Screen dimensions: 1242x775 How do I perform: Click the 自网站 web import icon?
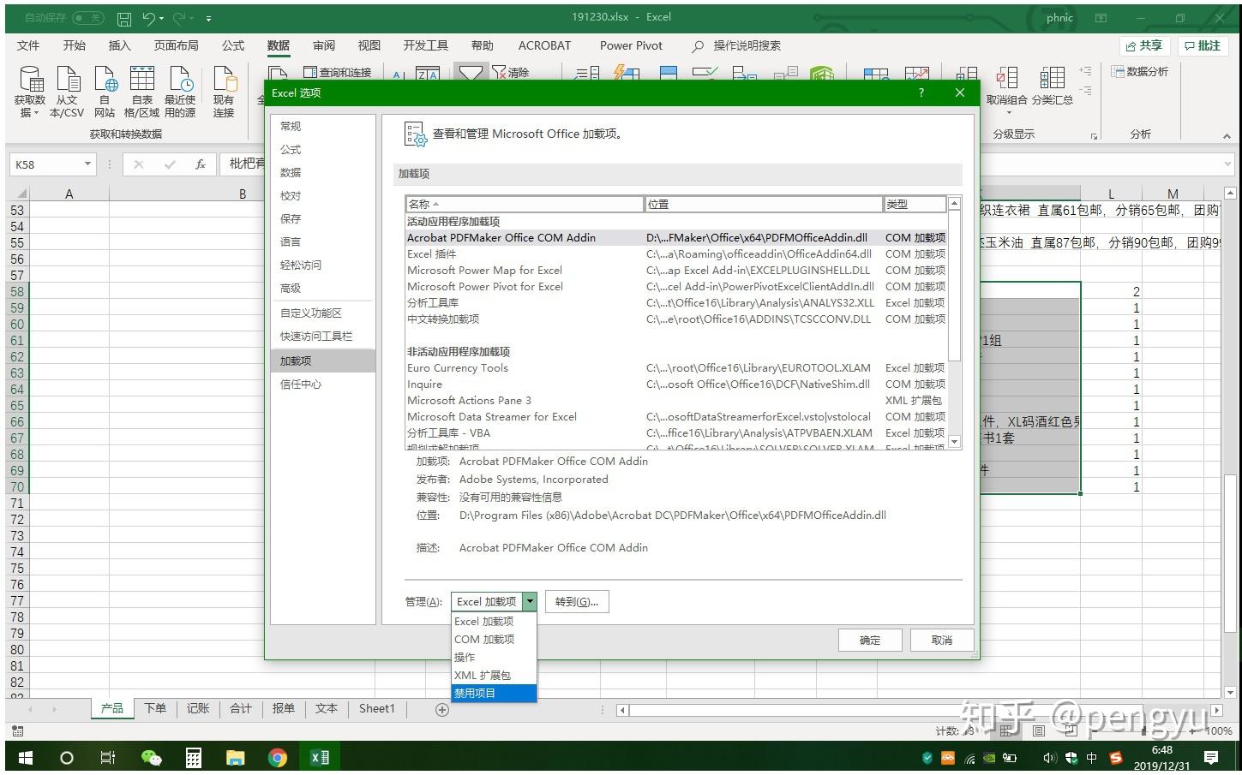(x=105, y=92)
